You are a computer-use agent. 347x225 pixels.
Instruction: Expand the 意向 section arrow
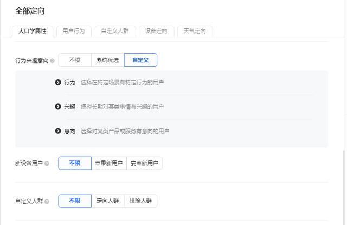click(x=58, y=131)
